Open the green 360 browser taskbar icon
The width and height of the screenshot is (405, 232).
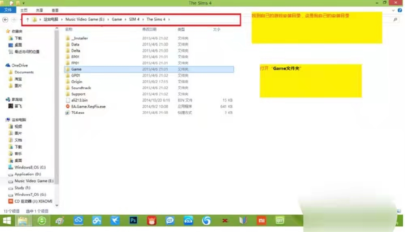coord(42,221)
